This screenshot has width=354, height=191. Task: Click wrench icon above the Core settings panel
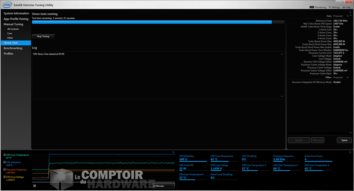[x=350, y=12]
